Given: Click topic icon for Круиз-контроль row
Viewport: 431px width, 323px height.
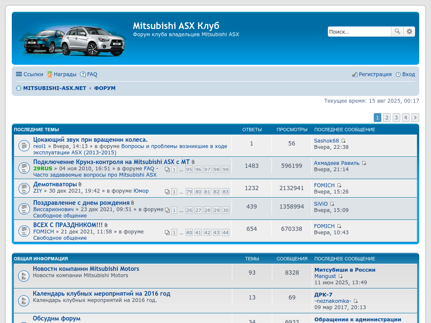Looking at the screenshot, I should pyautogui.click(x=24, y=168).
